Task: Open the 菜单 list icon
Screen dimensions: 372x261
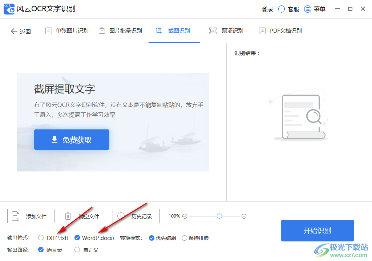Action: [x=307, y=9]
